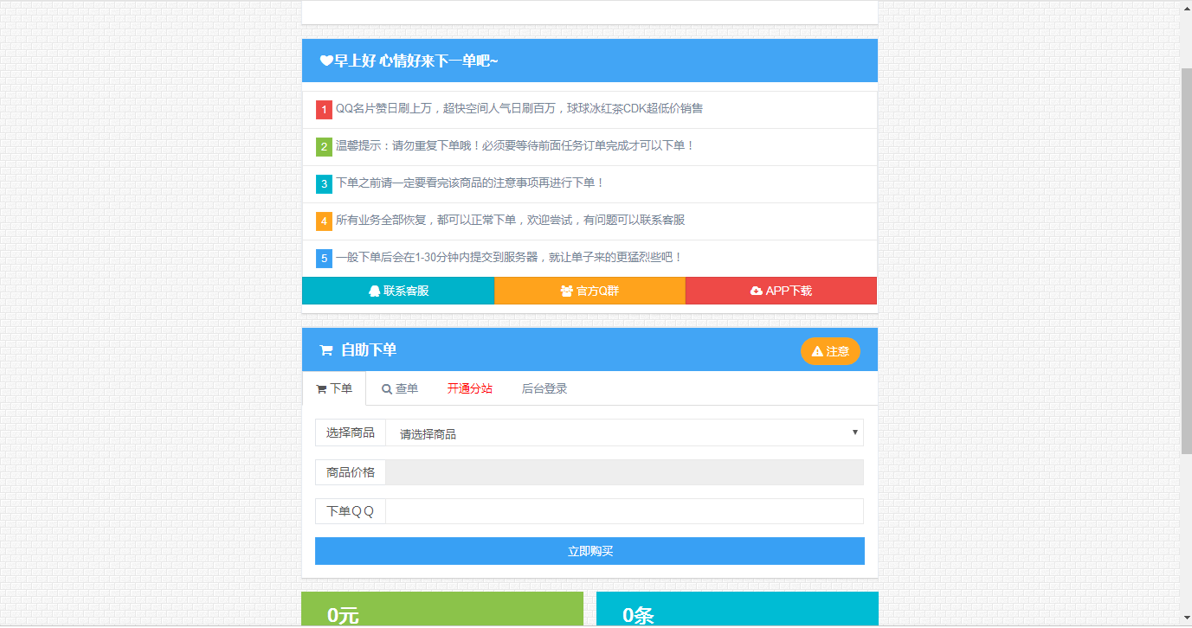Click the orange number 4 notice badge
The height and width of the screenshot is (628, 1192).
[324, 221]
